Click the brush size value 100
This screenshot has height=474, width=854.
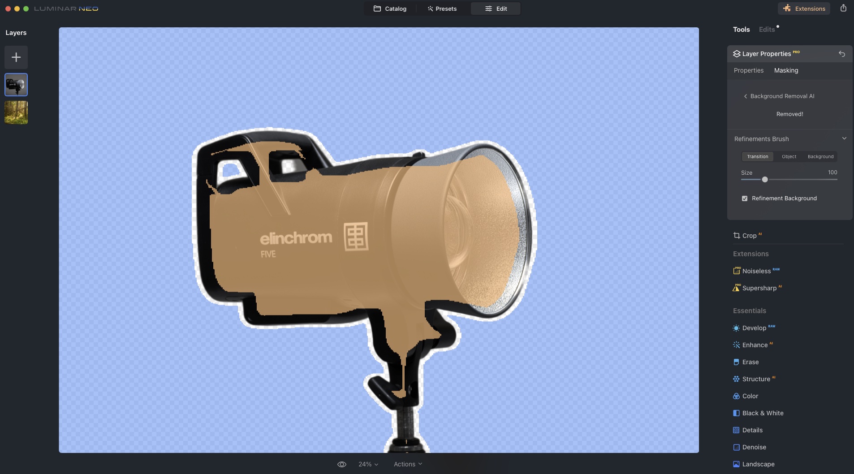(832, 172)
